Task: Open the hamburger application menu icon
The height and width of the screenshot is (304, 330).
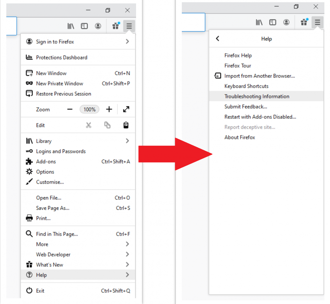Action: click(x=129, y=26)
